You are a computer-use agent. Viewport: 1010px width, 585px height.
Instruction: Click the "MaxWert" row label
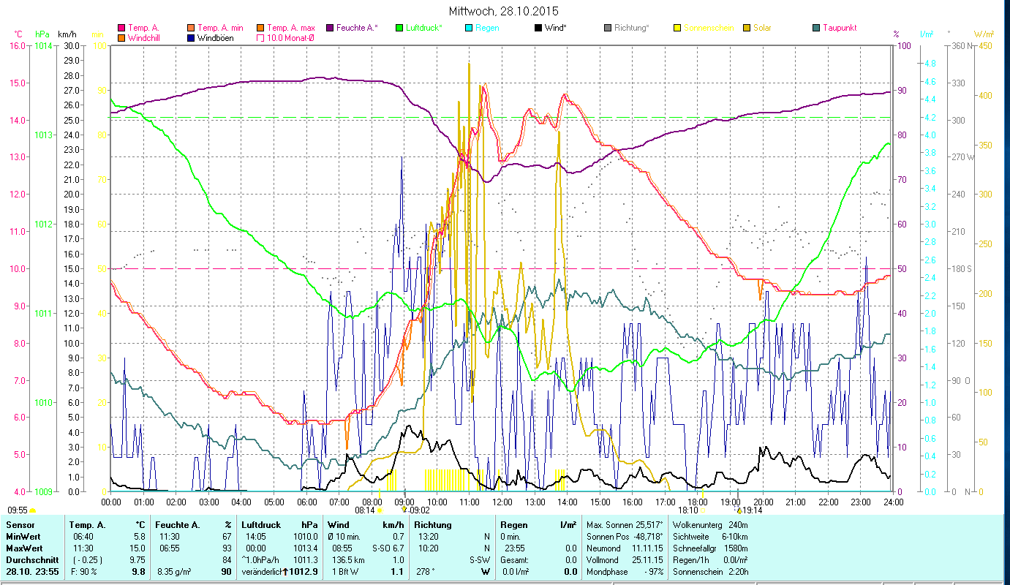25,548
